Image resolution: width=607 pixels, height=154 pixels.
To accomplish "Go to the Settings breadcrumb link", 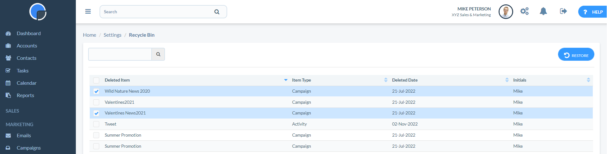I will click(x=112, y=35).
